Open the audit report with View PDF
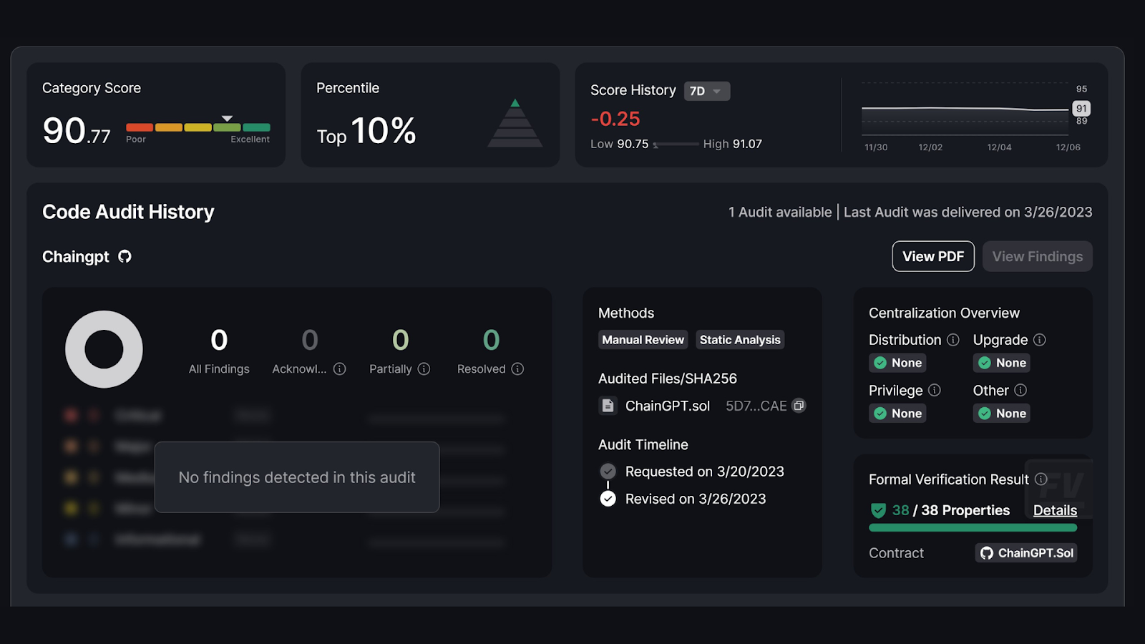The width and height of the screenshot is (1145, 644). click(x=932, y=256)
